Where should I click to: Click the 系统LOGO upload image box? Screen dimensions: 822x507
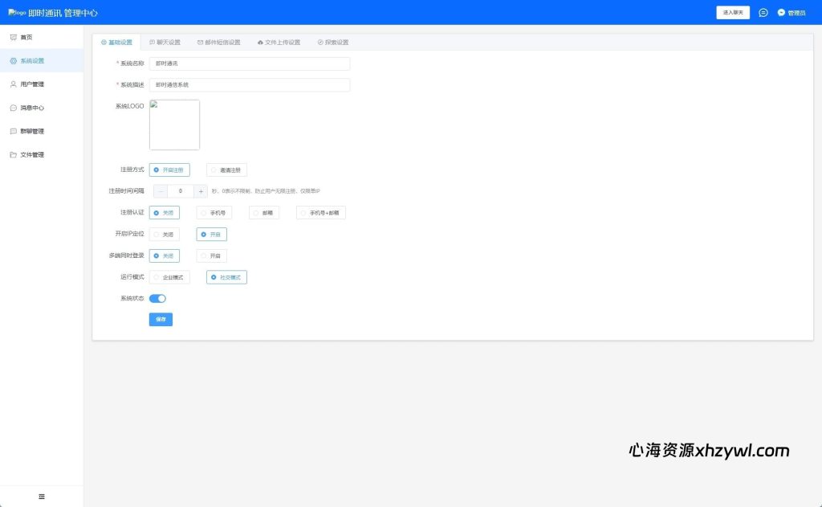[x=174, y=125]
